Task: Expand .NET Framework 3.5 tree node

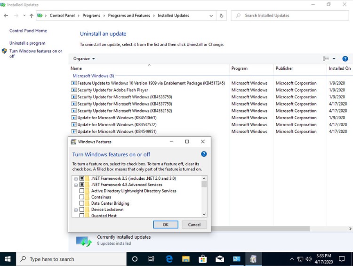Action: pyautogui.click(x=76, y=179)
